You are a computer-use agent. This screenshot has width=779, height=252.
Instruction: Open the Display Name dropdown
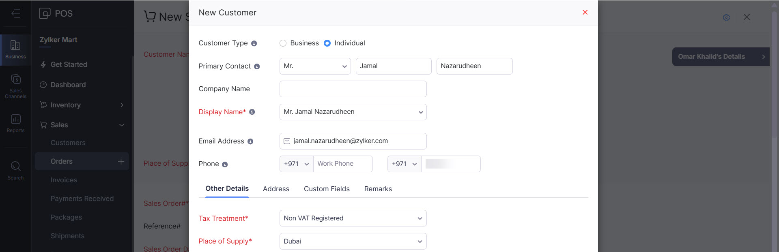tap(353, 112)
